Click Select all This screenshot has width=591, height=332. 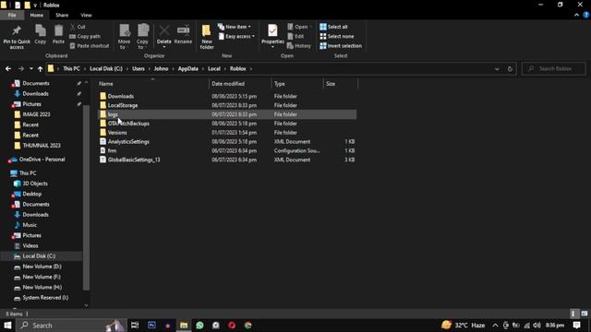tap(333, 27)
